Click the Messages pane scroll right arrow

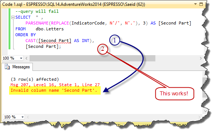coord(199,117)
